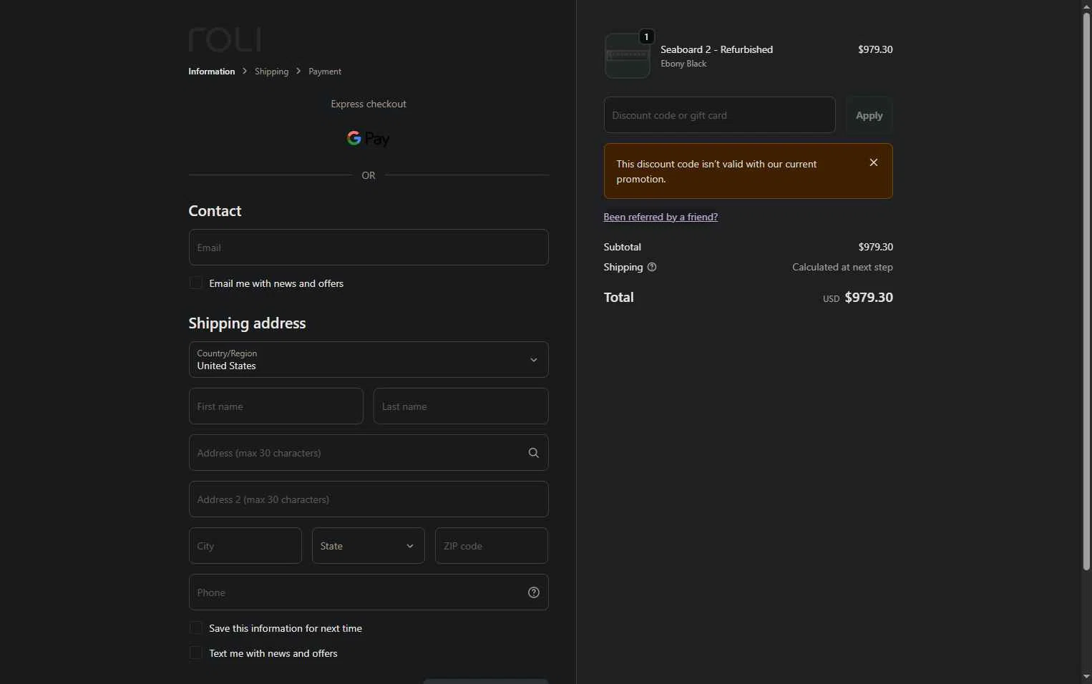Click Calculated at next step text
Image resolution: width=1092 pixels, height=684 pixels.
tap(842, 267)
